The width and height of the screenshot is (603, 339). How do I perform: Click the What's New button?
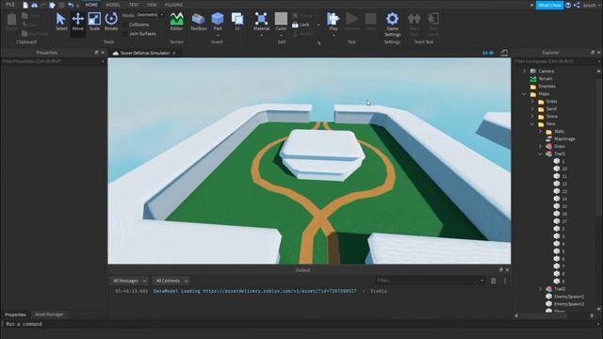[x=549, y=5]
